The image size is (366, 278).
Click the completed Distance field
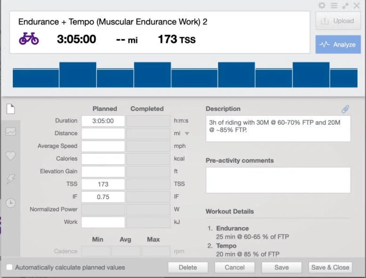point(148,133)
